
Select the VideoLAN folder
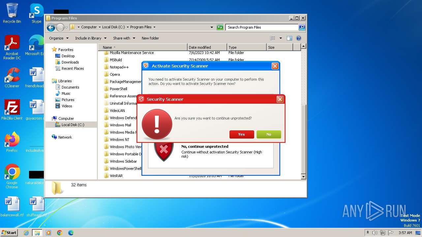117,111
